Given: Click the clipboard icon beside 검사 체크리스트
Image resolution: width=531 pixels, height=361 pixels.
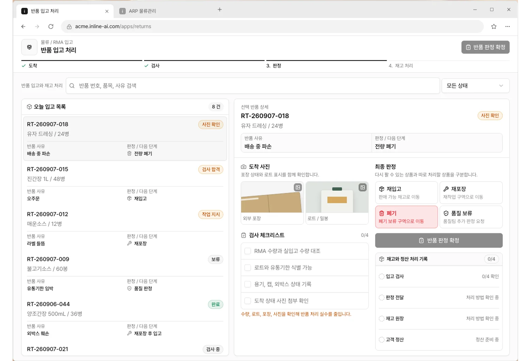Looking at the screenshot, I should click(x=243, y=235).
